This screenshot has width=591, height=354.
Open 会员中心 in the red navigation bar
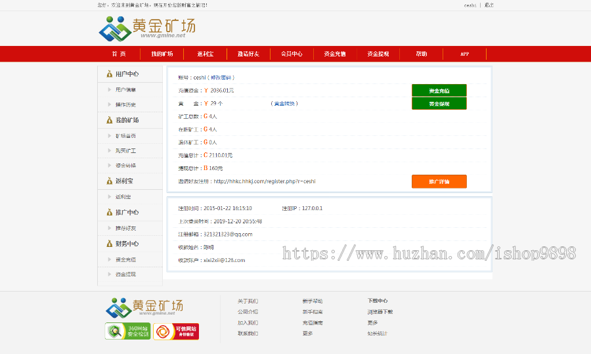[292, 54]
